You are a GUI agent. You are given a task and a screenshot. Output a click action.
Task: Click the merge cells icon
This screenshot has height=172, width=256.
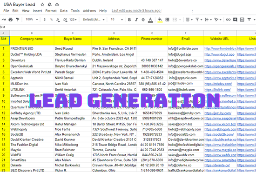[x=175, y=20]
